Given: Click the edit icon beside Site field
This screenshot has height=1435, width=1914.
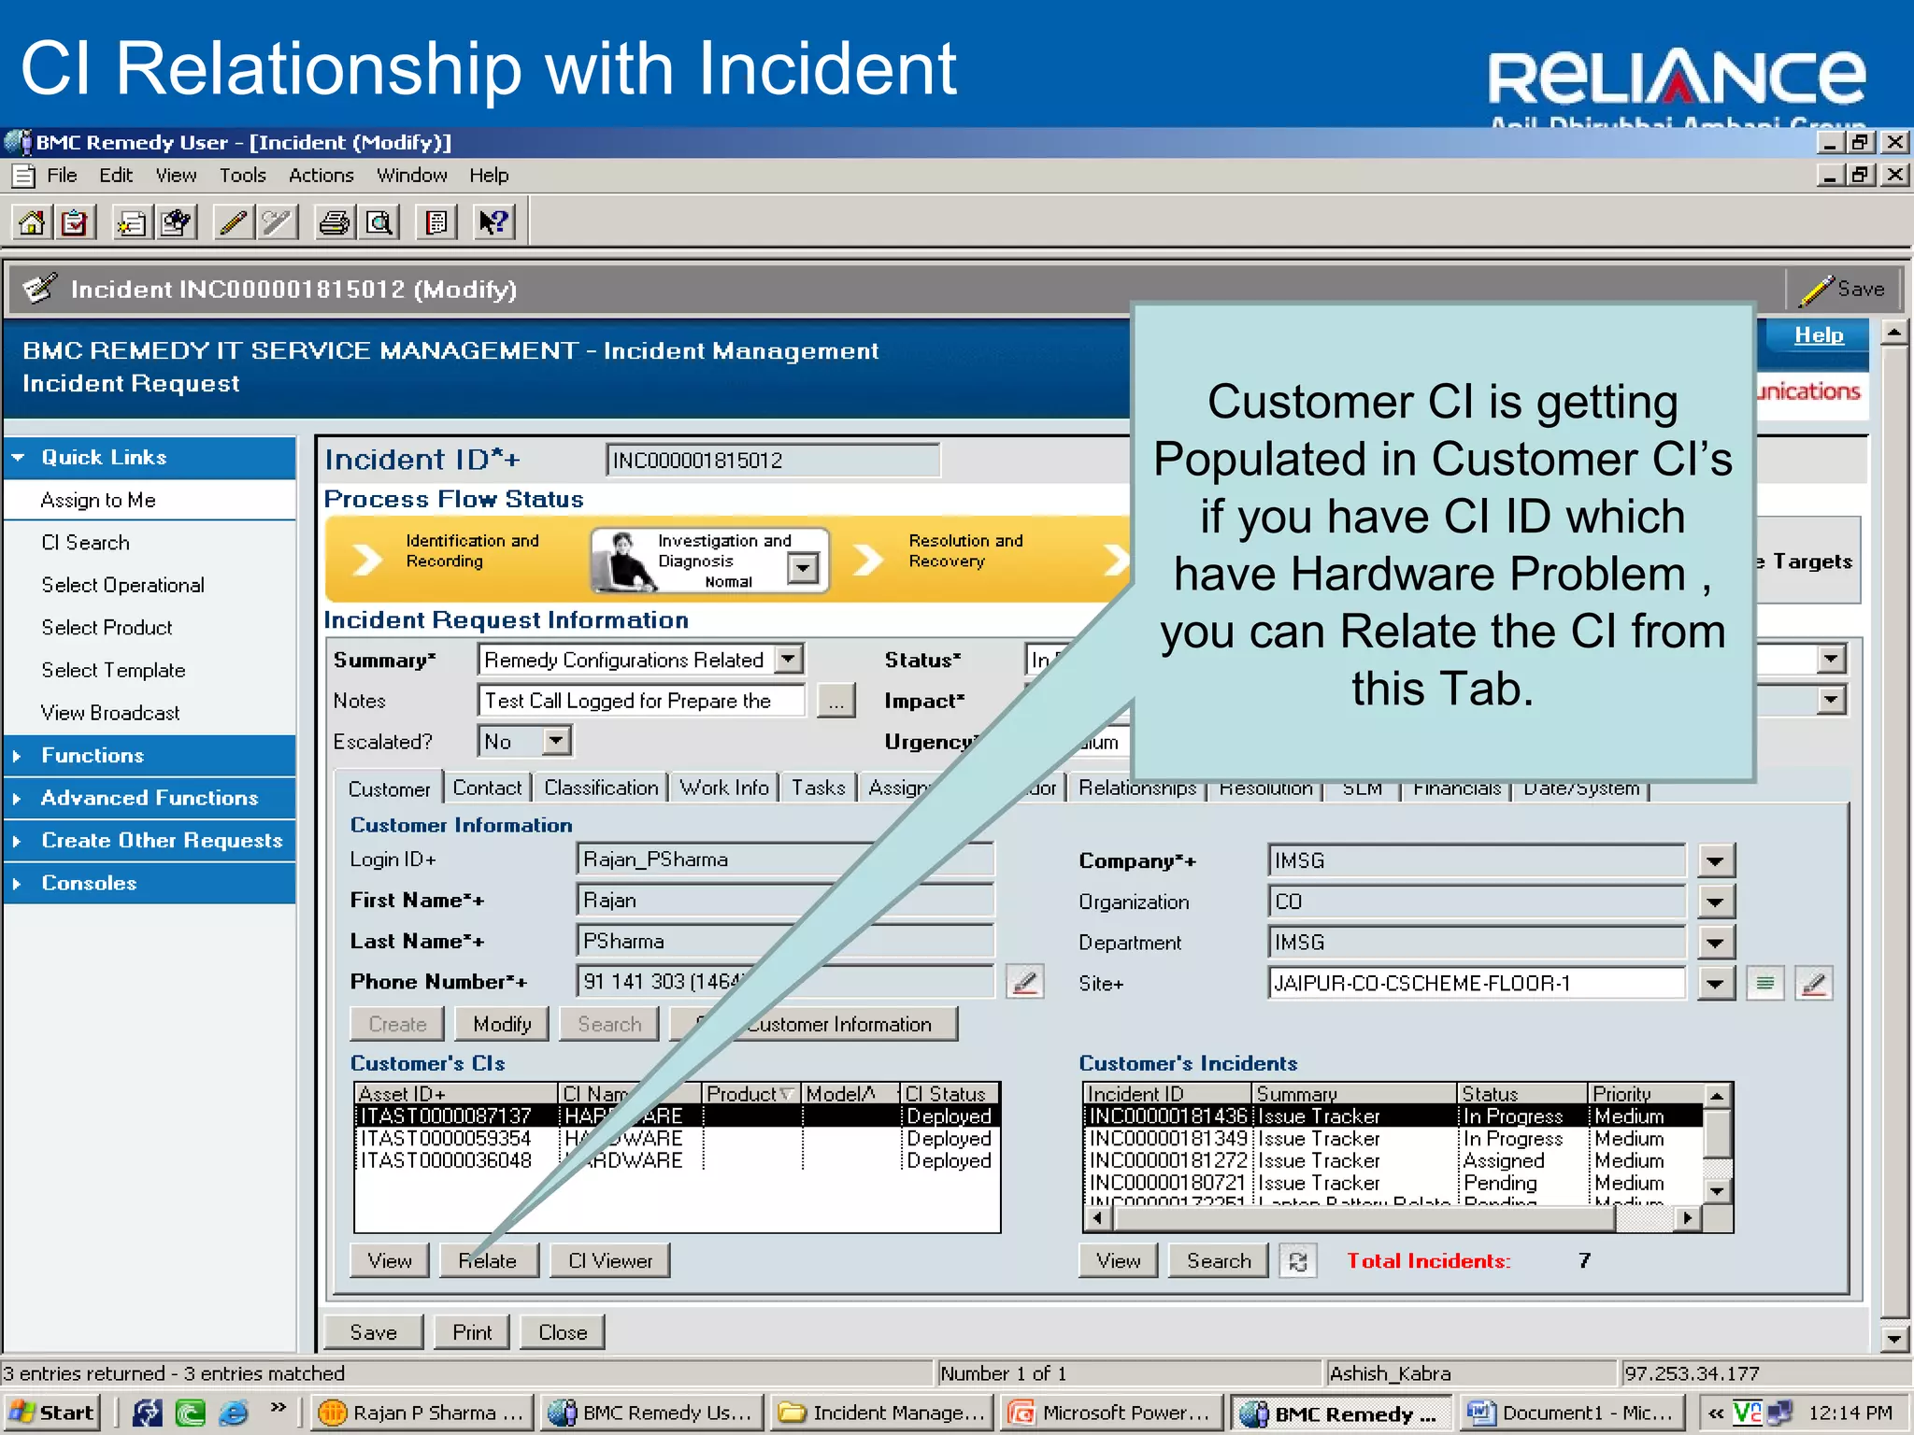Looking at the screenshot, I should 1814,983.
